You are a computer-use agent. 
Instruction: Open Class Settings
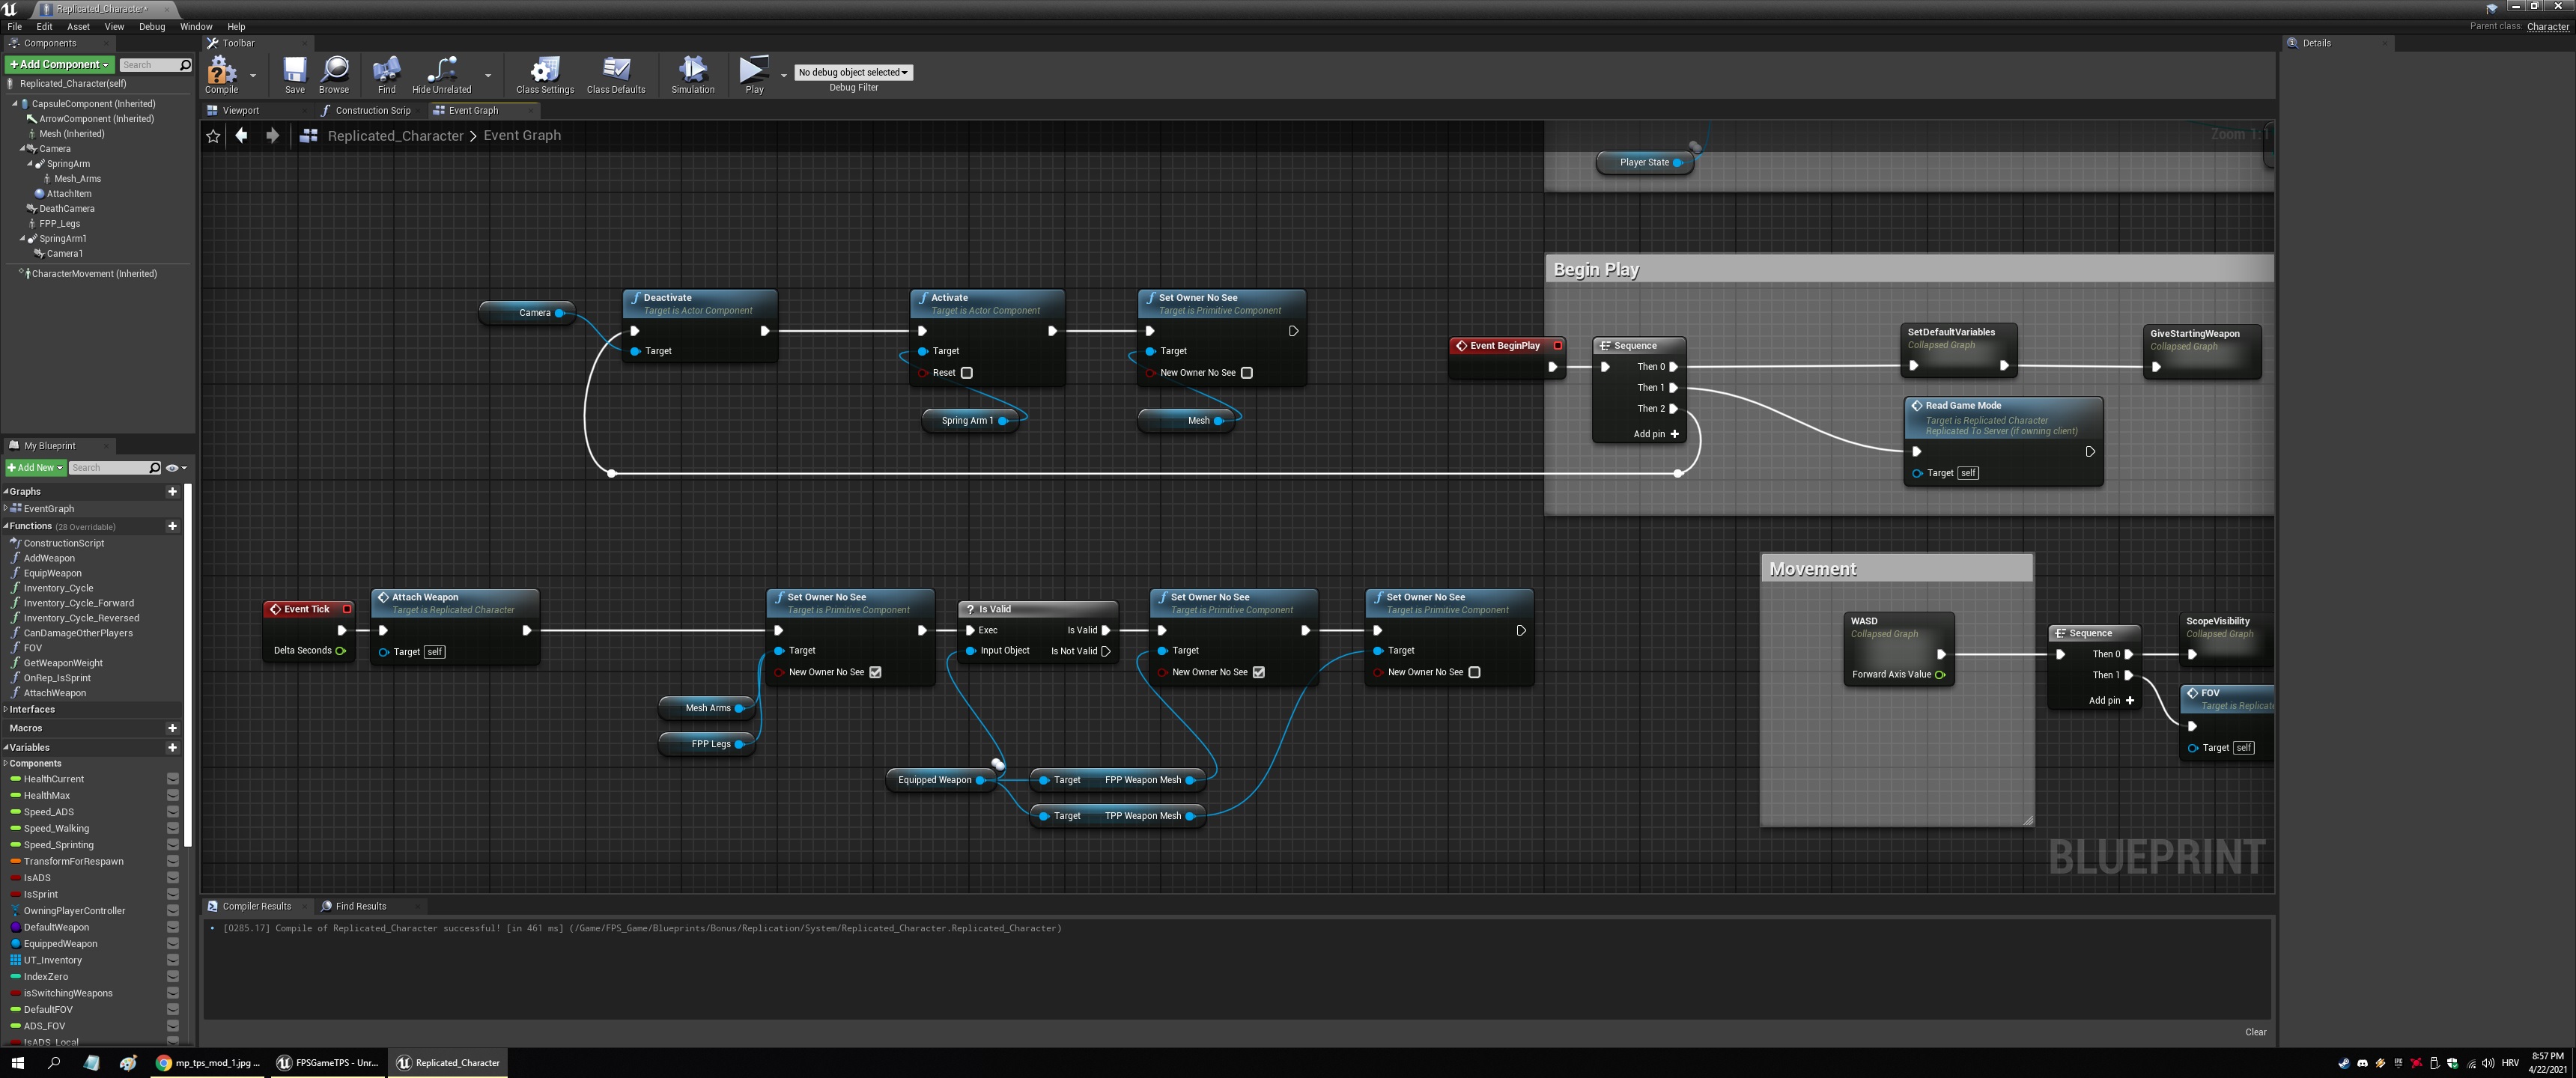[544, 74]
